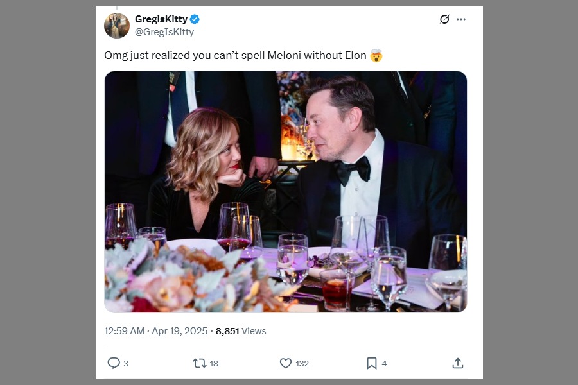Open the GregisKitty profile avatar
This screenshot has width=578, height=385.
116,26
